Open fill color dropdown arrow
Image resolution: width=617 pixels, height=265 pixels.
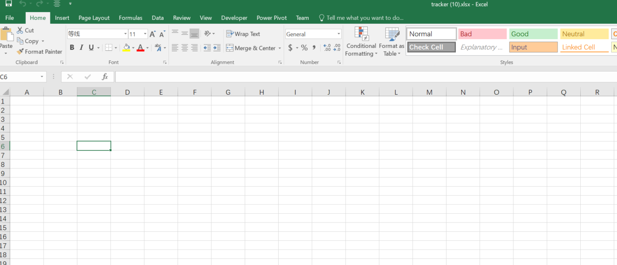[x=133, y=47]
